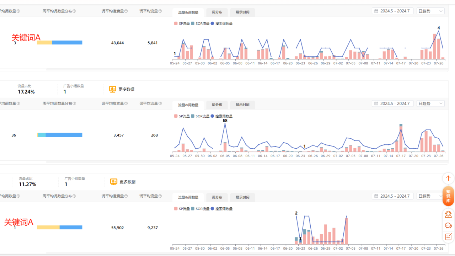
Task: Switch to 词分布 tab in the 3,457 panel
Action: click(x=217, y=105)
